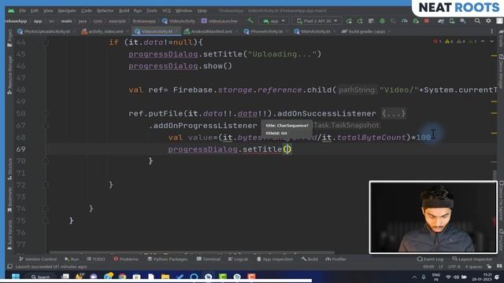Viewport: 504px width, 283px height.
Task: Open the editor tabs overflow menu
Action: pyautogui.click(x=491, y=31)
